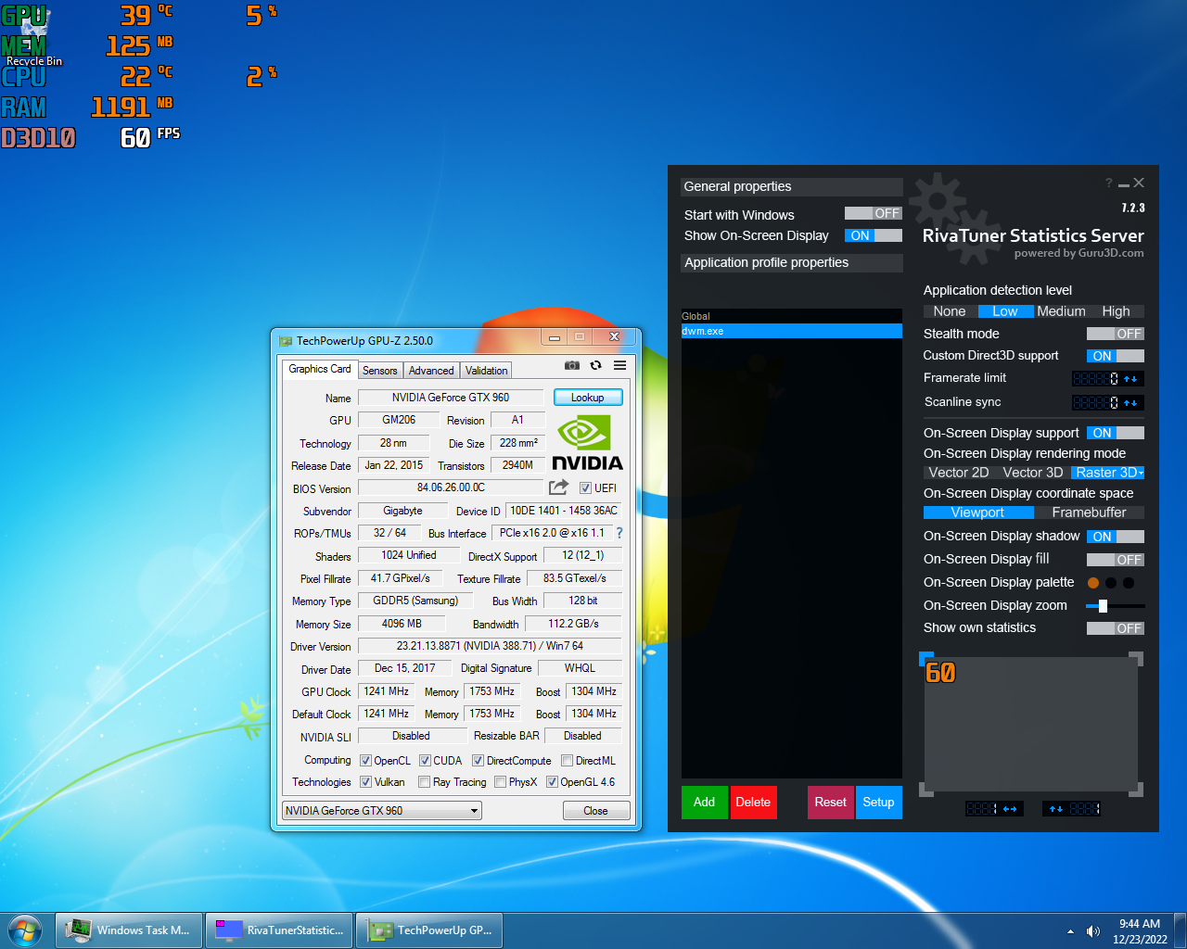The height and width of the screenshot is (949, 1187).
Task: Switch to the Sensors tab
Action: coord(379,371)
